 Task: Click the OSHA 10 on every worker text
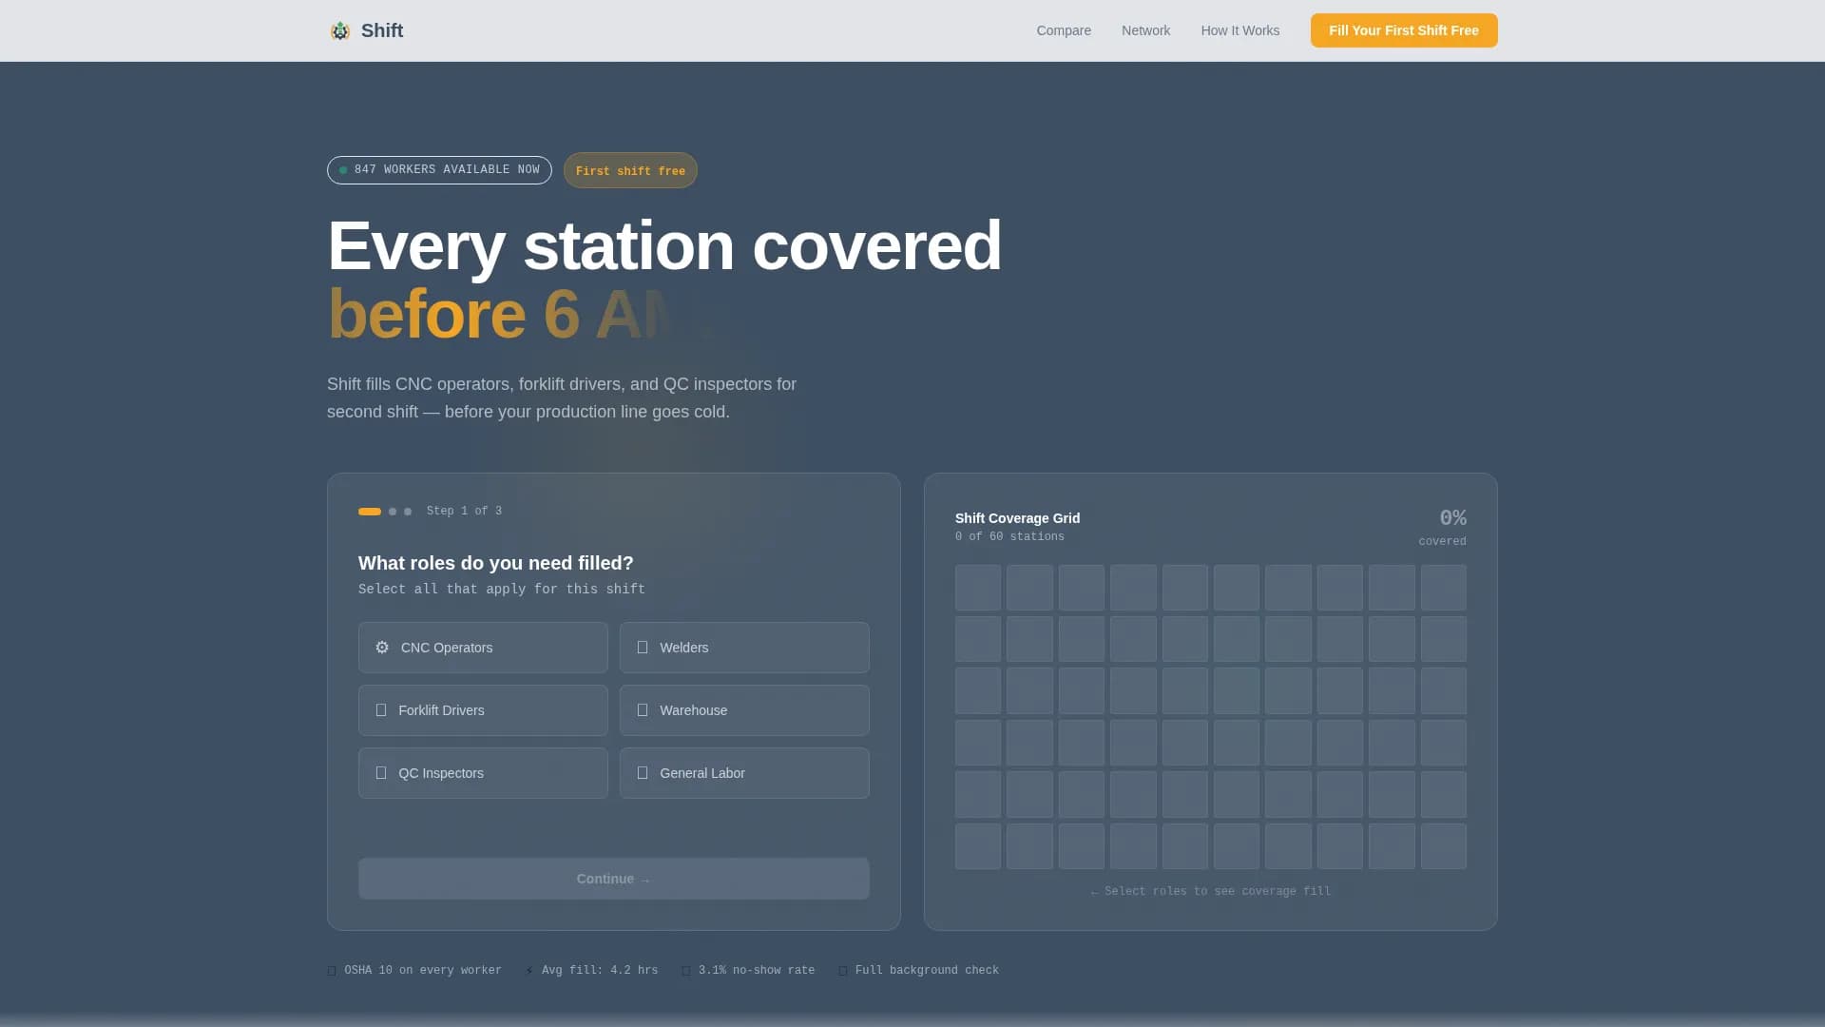(x=423, y=971)
